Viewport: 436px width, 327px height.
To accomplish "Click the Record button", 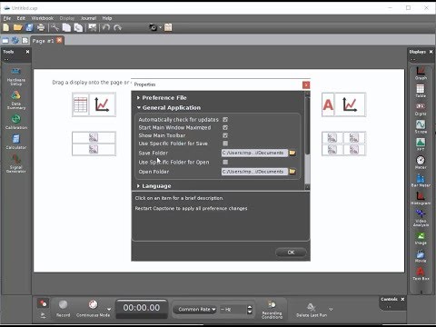I will [63, 308].
